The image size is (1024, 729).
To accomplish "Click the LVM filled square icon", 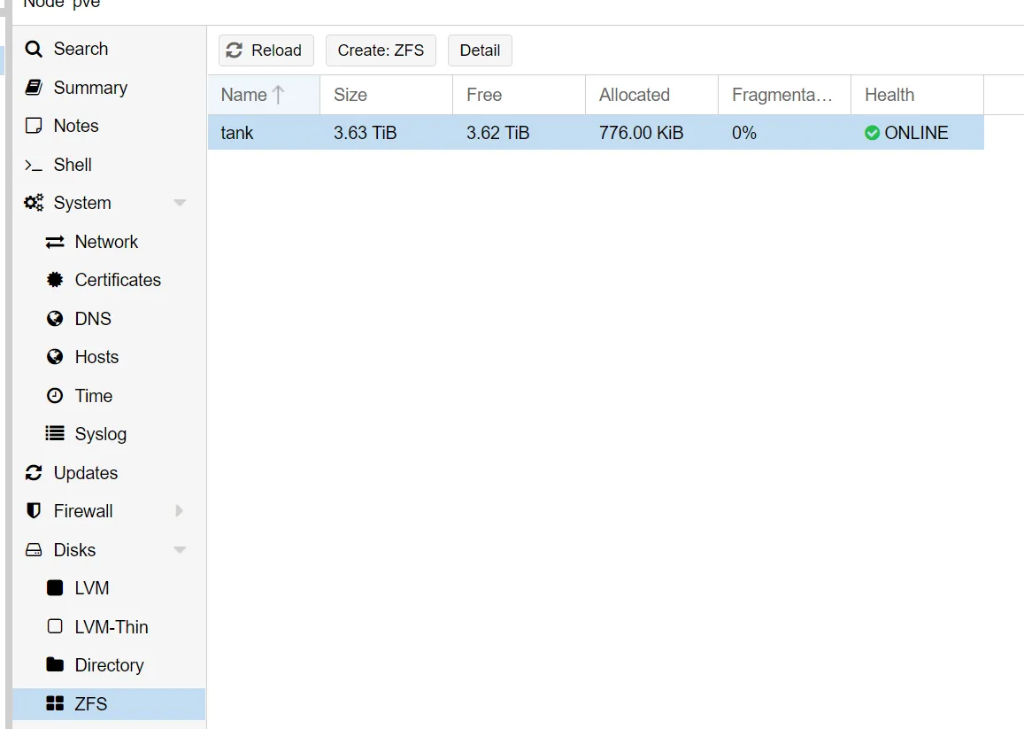I will [55, 588].
